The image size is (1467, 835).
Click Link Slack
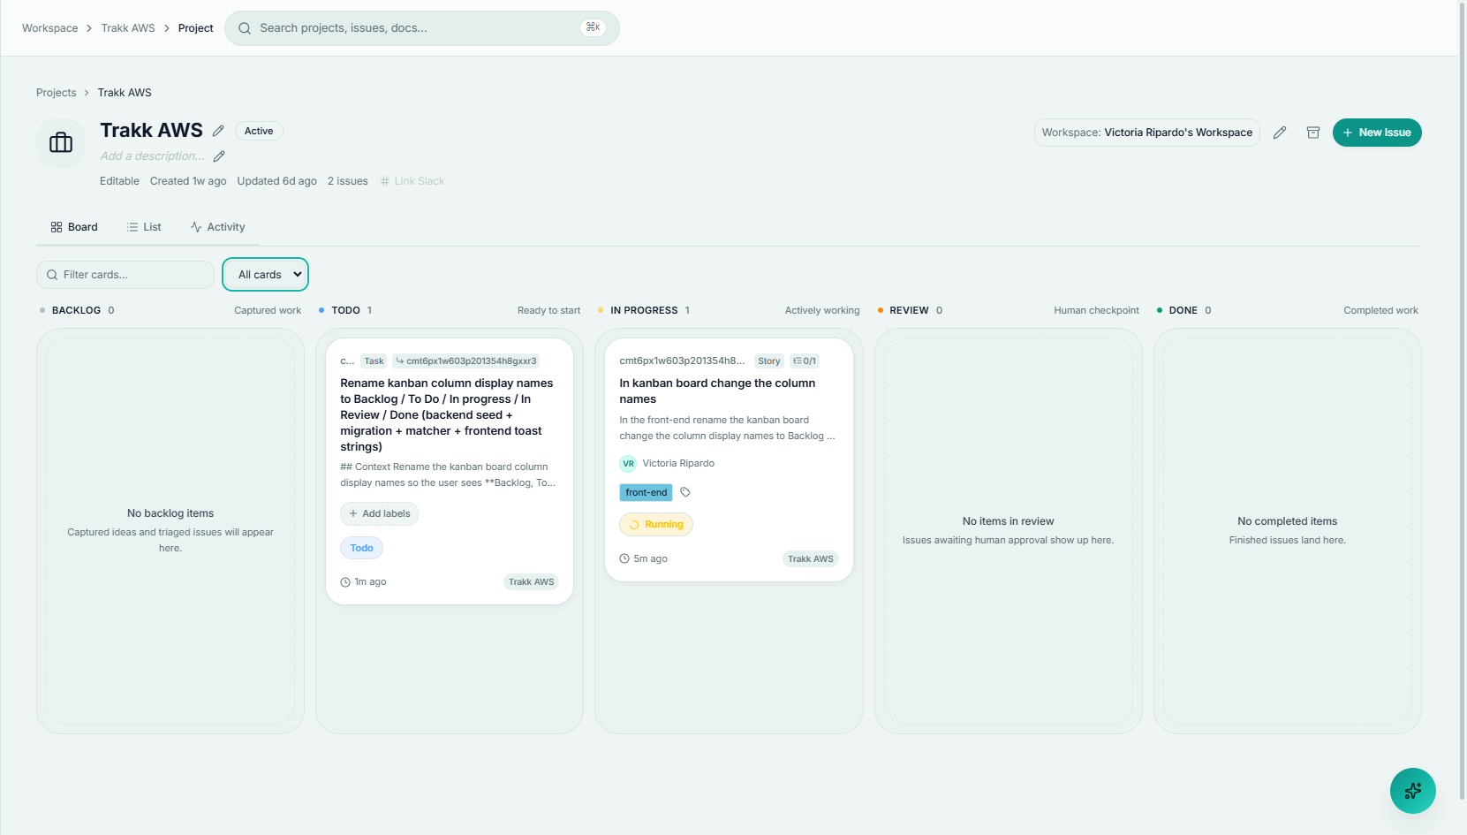point(412,181)
